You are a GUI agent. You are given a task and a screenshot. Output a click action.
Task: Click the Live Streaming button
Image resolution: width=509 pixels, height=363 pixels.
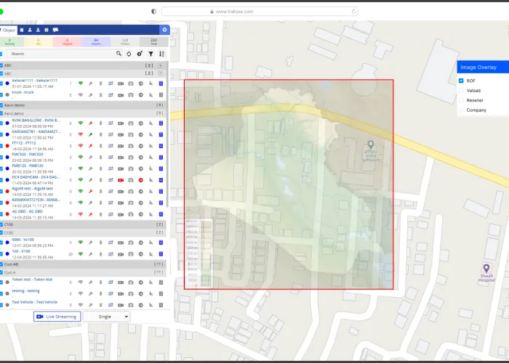(57, 317)
